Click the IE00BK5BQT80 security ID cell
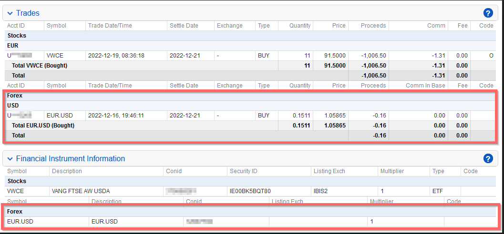This screenshot has width=504, height=234. point(250,191)
